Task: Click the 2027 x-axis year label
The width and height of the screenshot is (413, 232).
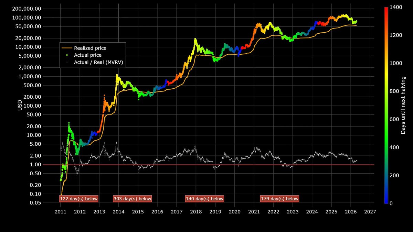Action: pos(371,212)
